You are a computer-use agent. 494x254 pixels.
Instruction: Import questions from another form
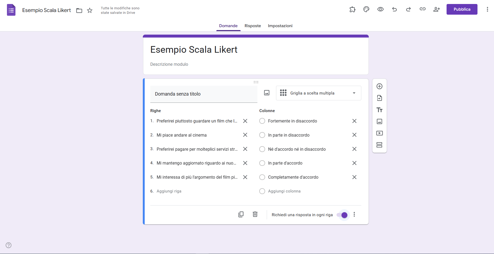[379, 98]
